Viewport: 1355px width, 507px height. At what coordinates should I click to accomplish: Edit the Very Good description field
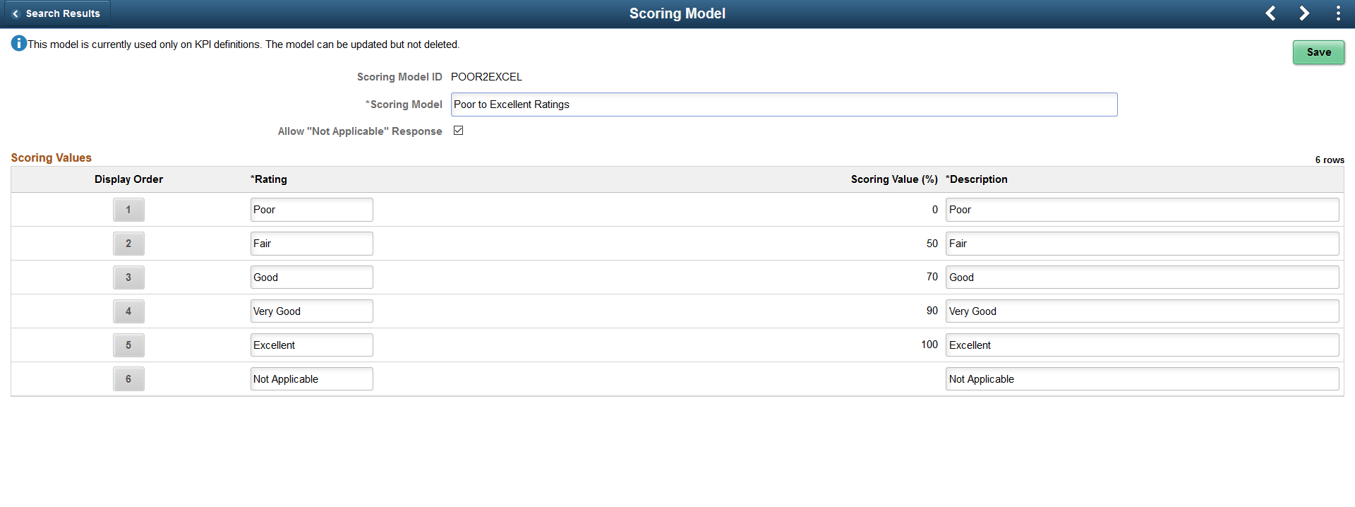(x=1143, y=311)
